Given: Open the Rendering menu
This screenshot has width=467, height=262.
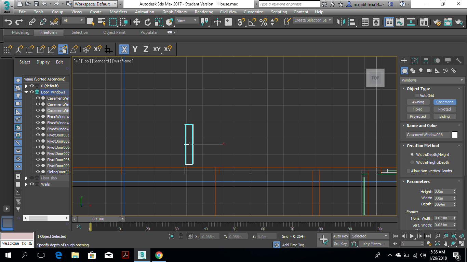Looking at the screenshot, I should (x=204, y=12).
